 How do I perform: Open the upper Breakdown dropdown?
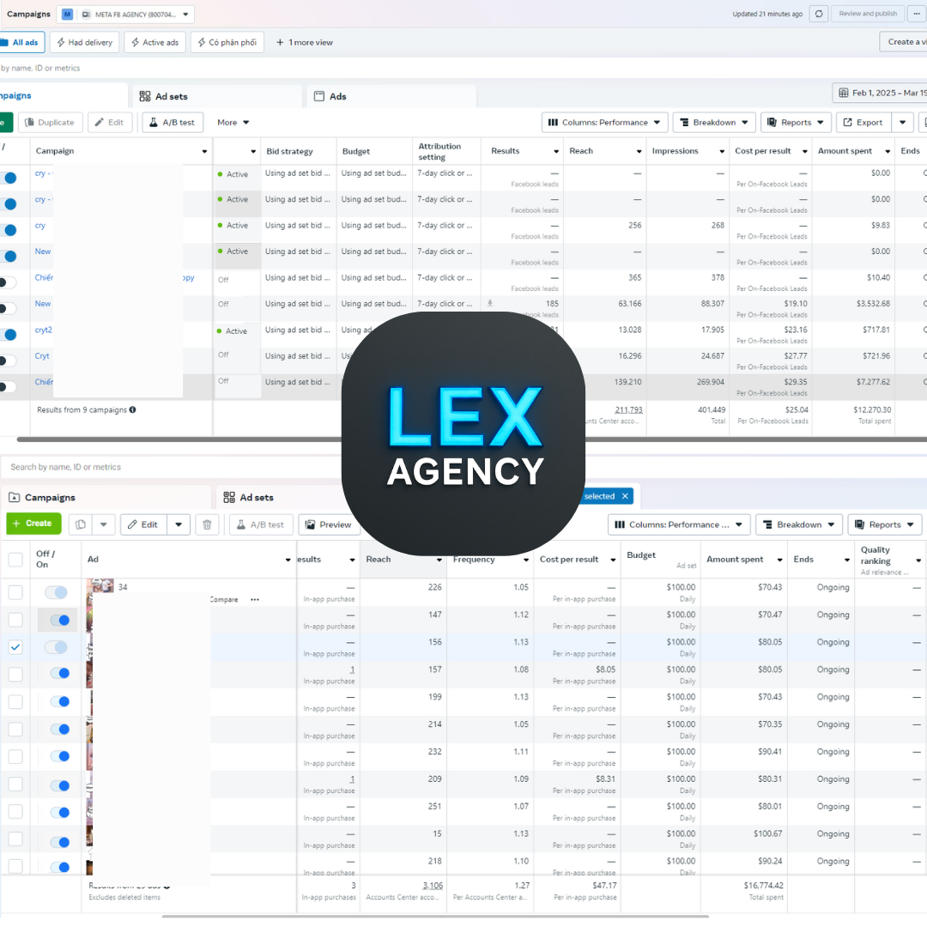coord(714,123)
